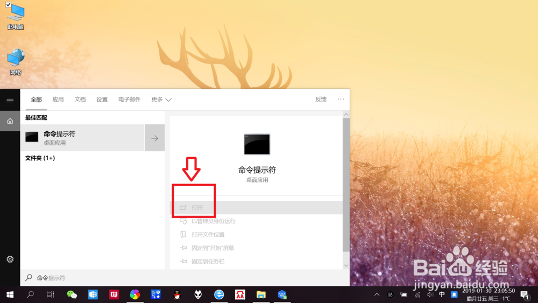Click the preview pane scroll-up arrow
Viewport: 538px width, 303px height.
(346, 115)
